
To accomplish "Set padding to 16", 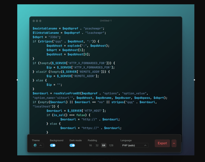I will tap(90, 145).
